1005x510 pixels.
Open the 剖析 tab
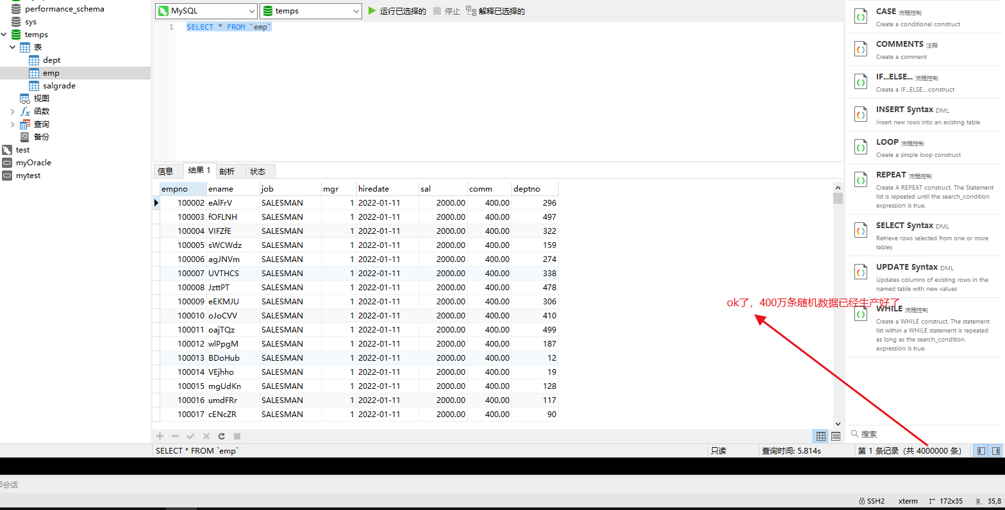[227, 171]
